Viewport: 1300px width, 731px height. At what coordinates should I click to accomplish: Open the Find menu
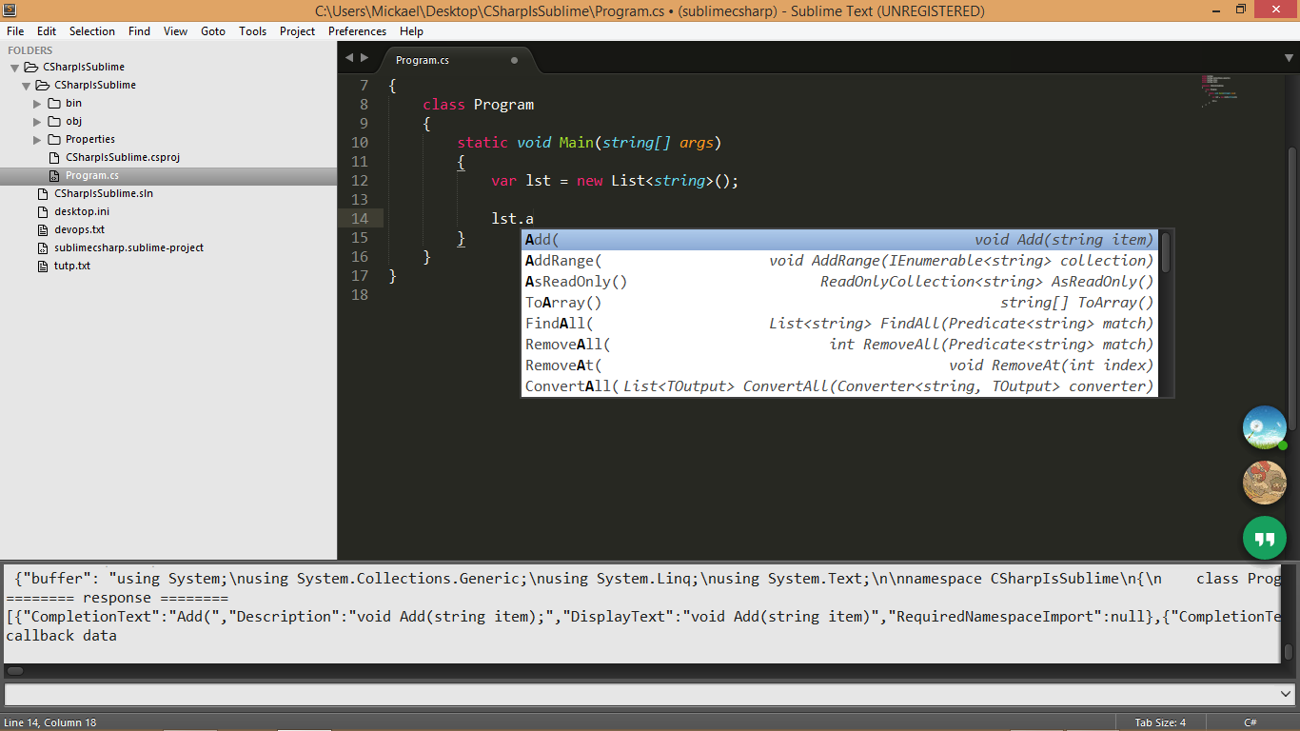(140, 31)
